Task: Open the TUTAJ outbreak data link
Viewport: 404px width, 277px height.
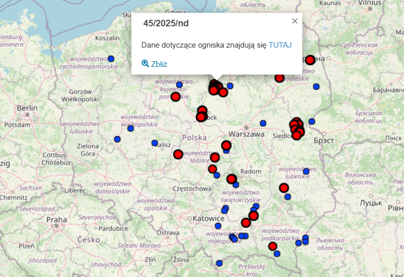Action: 280,45
